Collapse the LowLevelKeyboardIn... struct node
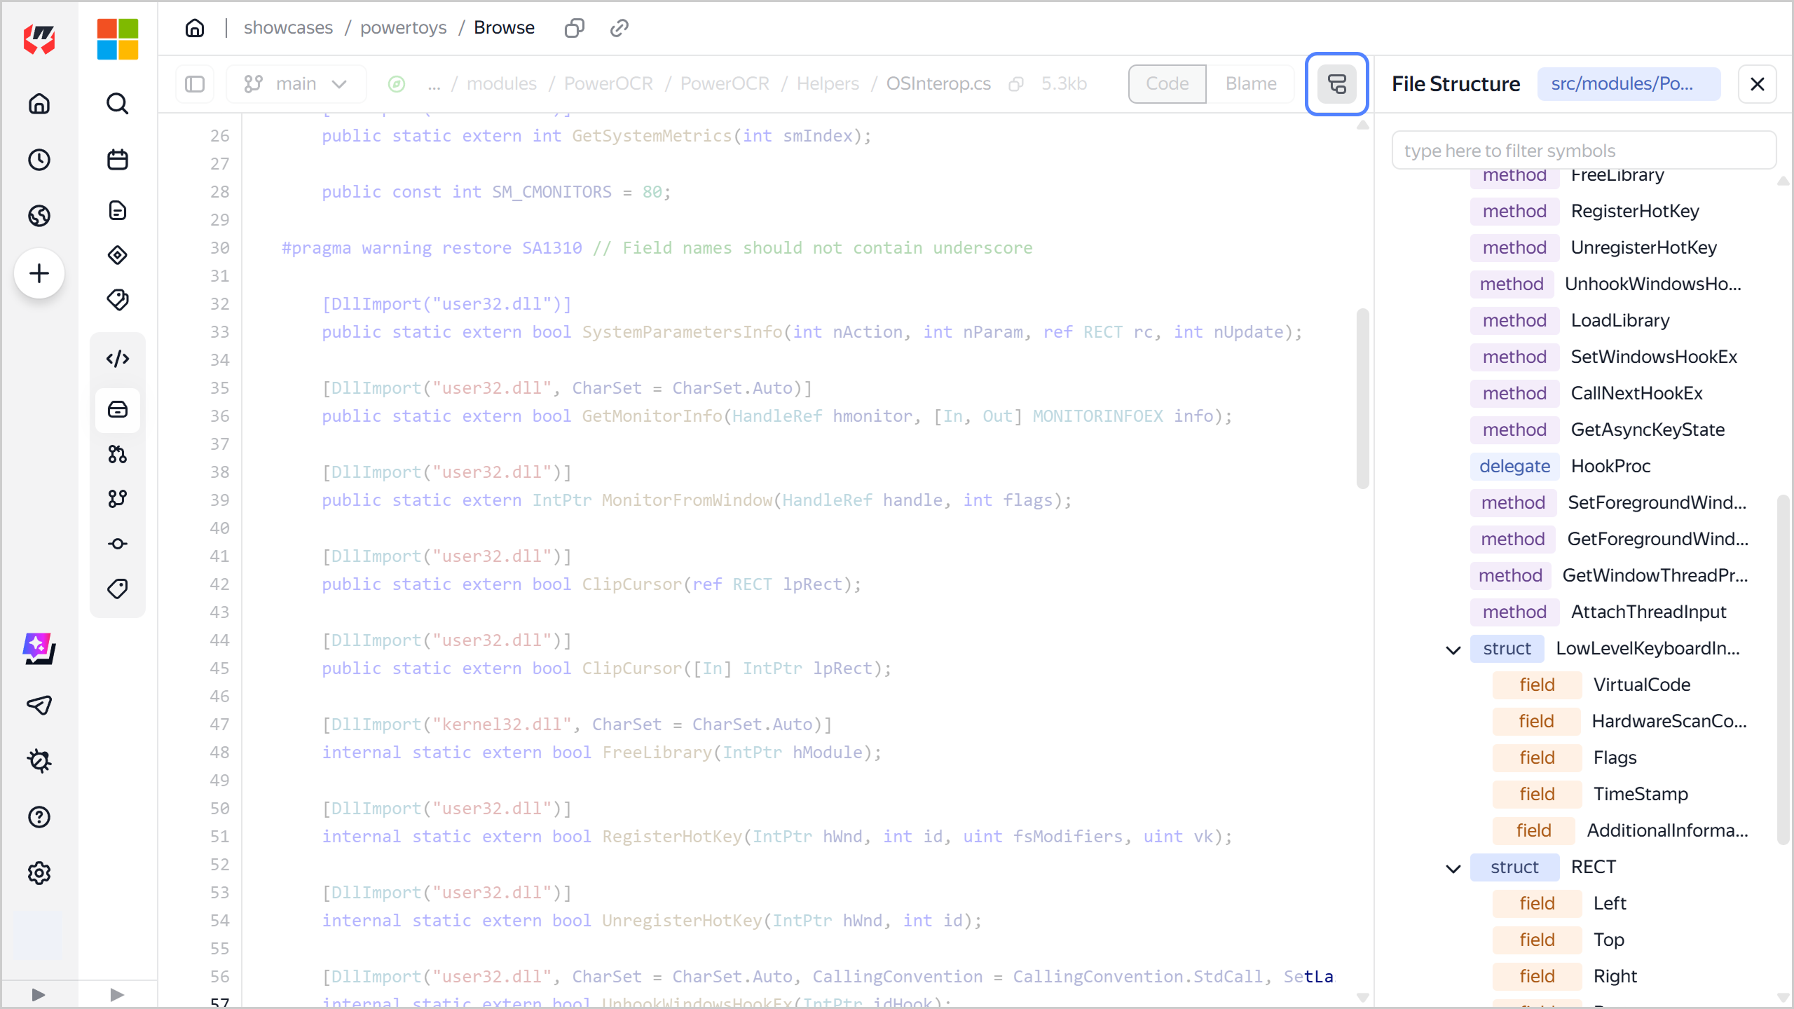 (x=1453, y=650)
